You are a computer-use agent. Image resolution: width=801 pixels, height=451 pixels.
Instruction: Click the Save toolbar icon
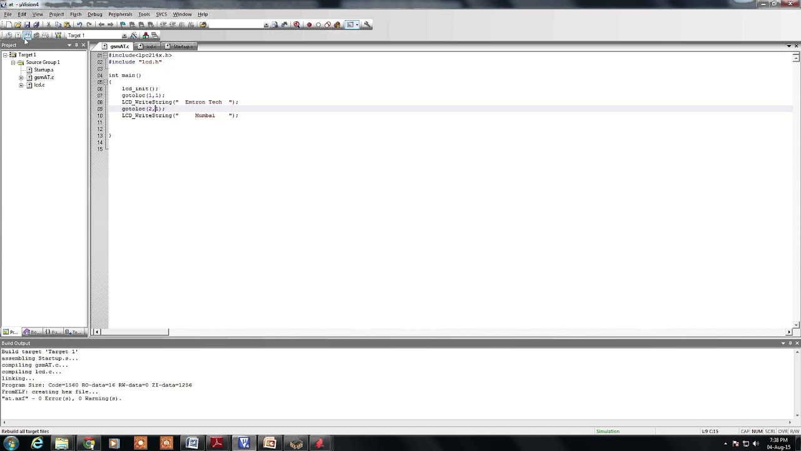point(27,24)
